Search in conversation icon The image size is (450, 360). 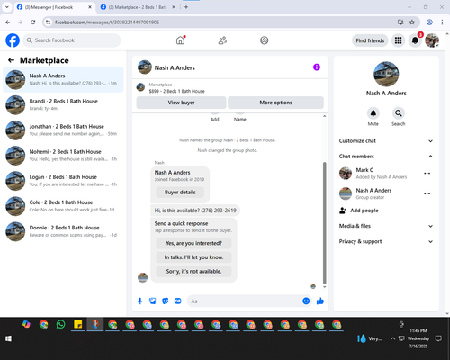pos(399,113)
